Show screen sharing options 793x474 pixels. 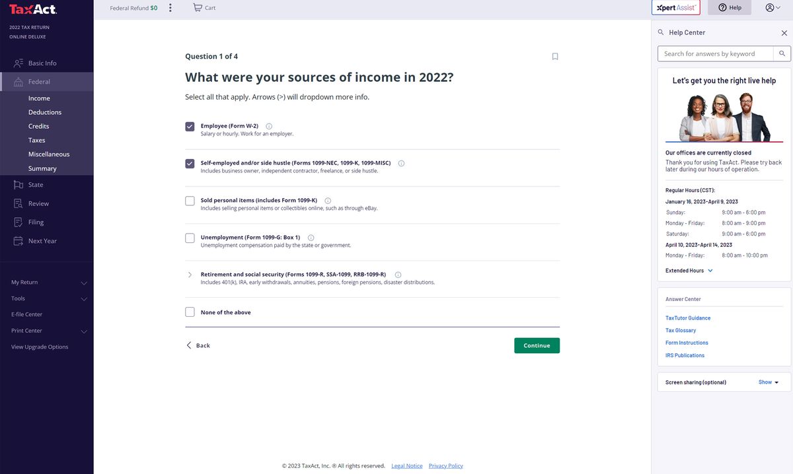point(766,382)
